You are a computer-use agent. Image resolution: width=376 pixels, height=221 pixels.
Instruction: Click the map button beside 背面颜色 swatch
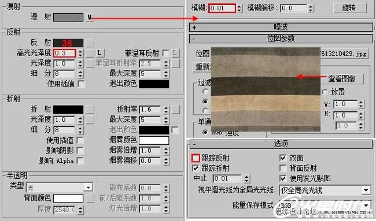(x=90, y=198)
